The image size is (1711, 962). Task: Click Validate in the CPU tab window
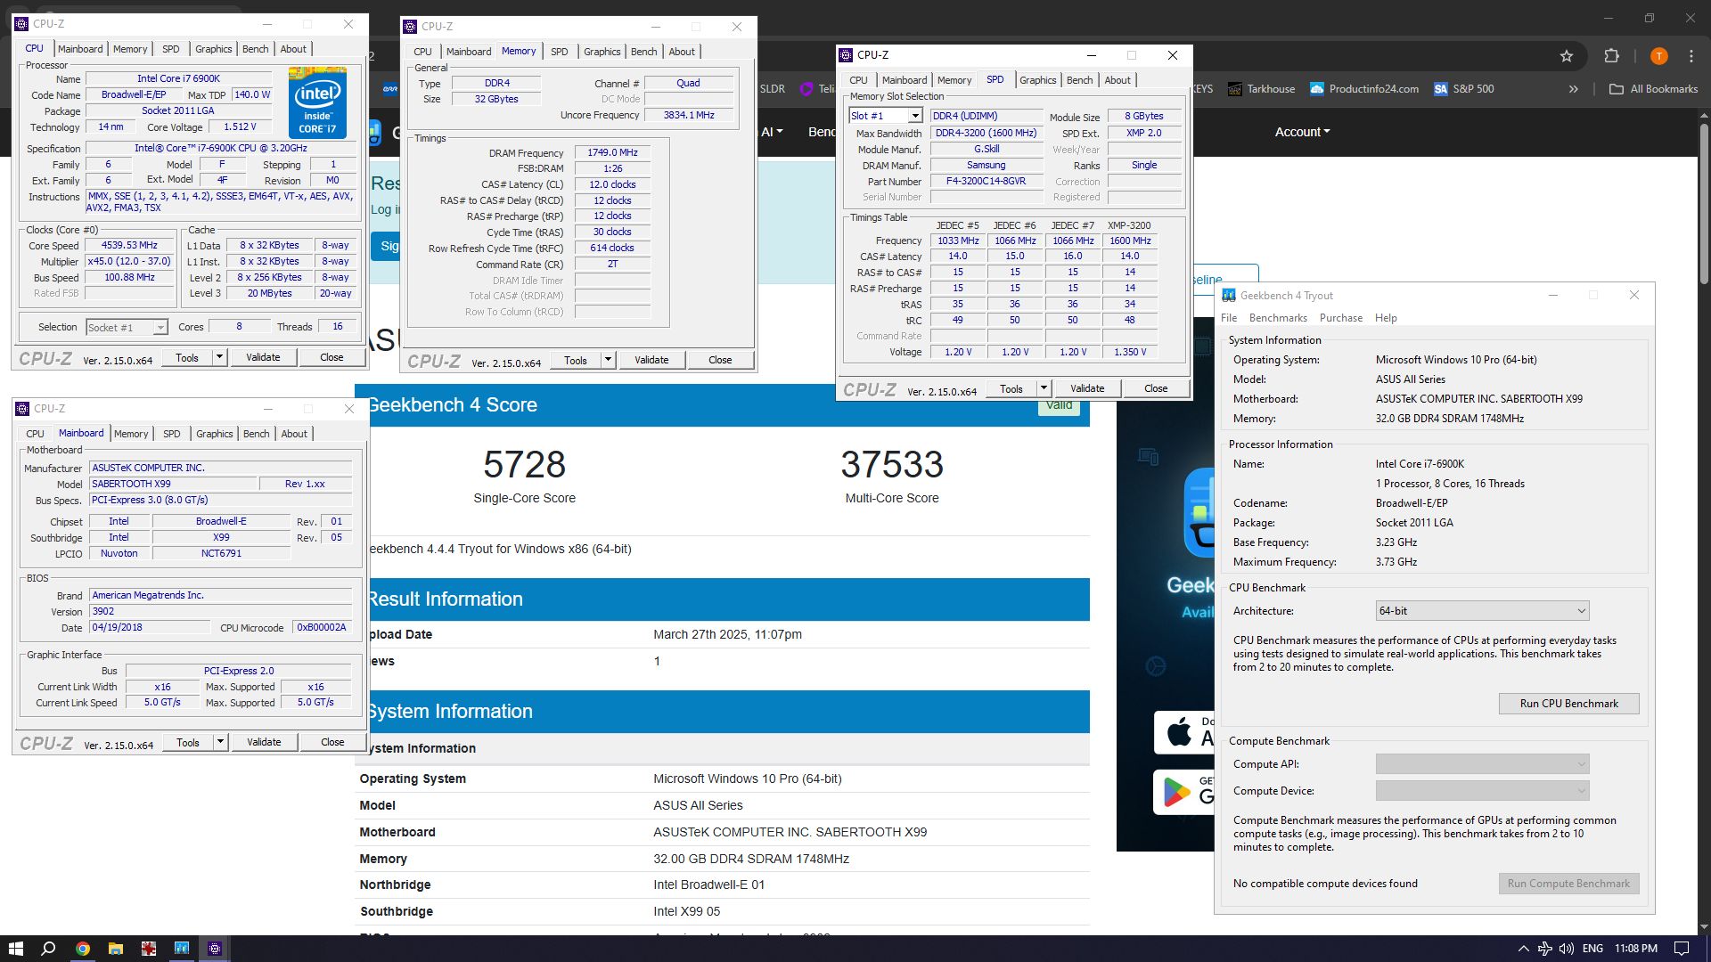tap(263, 357)
